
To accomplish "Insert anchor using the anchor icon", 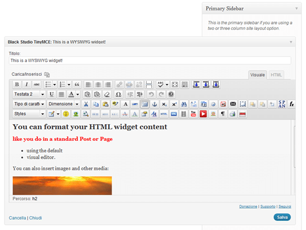I will click(x=154, y=104).
